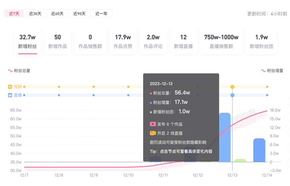The height and width of the screenshot is (186, 290).
Task: Click the 12/13 x-axis date label
Action: (x=232, y=175)
